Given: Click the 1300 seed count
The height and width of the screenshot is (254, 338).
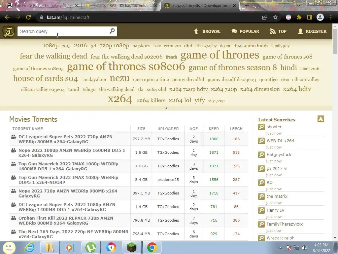Looking at the screenshot, I should (x=214, y=139).
